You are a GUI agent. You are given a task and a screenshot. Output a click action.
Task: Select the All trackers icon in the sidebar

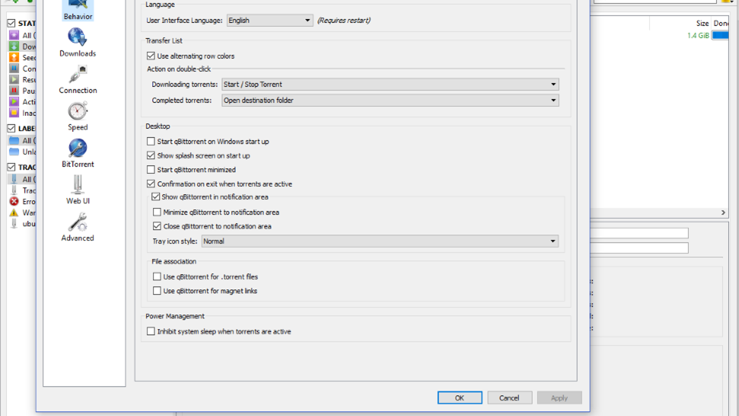click(14, 179)
